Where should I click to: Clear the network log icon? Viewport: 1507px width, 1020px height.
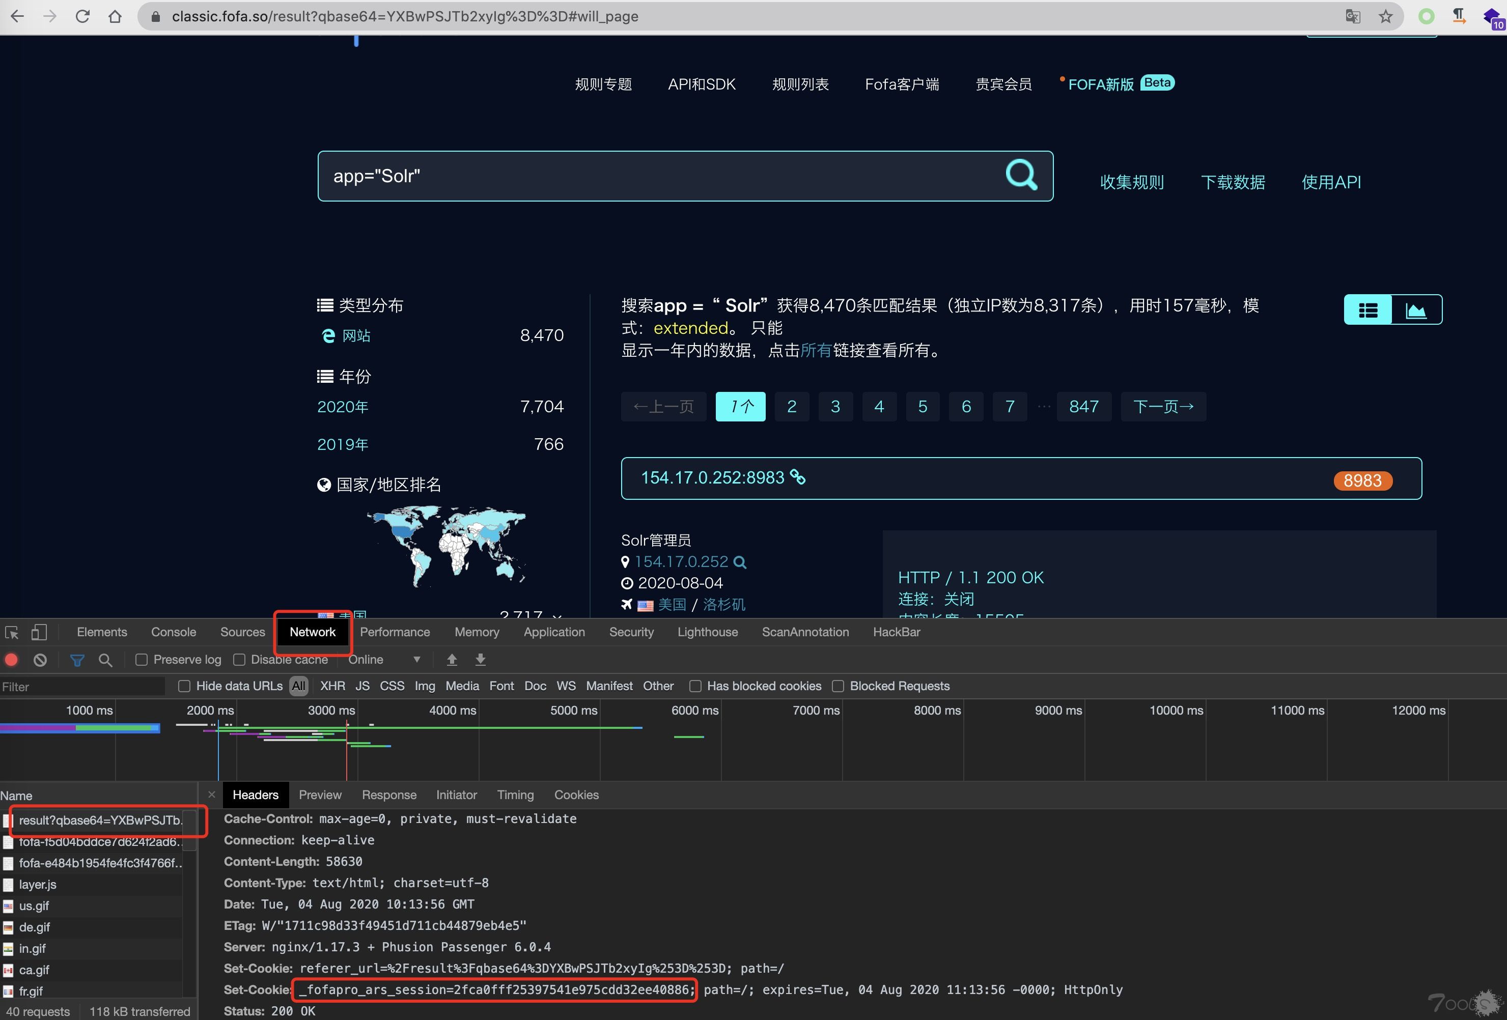tap(40, 660)
